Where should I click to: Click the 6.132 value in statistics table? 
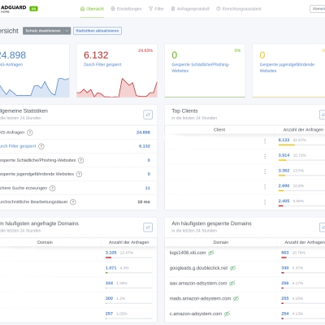click(x=145, y=146)
